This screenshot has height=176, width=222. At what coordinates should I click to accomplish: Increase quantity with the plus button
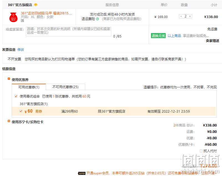(190, 16)
